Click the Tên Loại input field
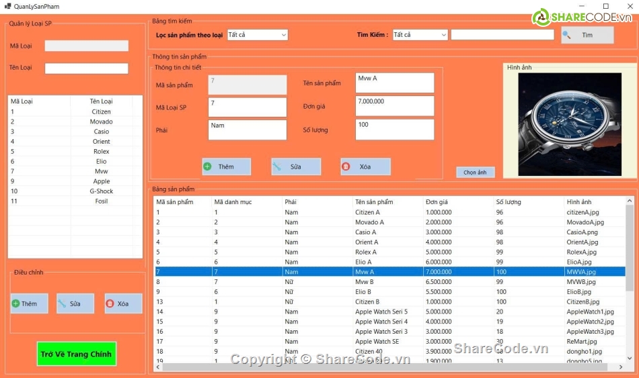The width and height of the screenshot is (639, 378). pyautogui.click(x=86, y=68)
